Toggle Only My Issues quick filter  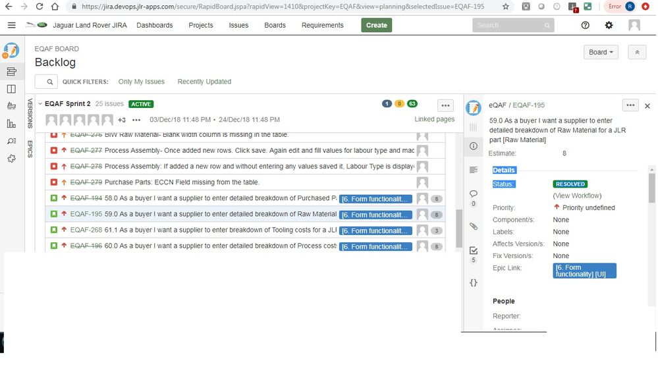pyautogui.click(x=142, y=82)
